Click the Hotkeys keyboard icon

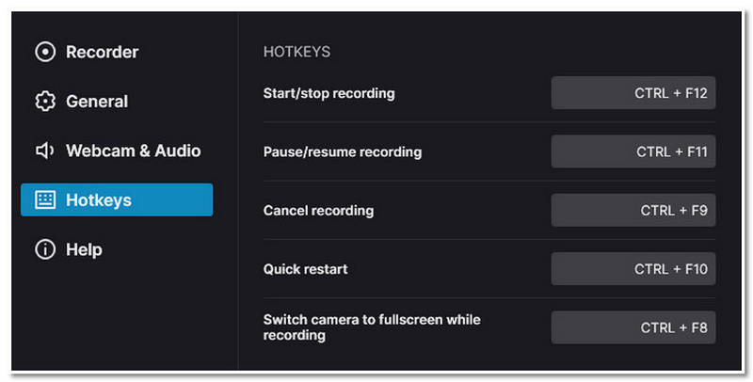click(x=45, y=200)
